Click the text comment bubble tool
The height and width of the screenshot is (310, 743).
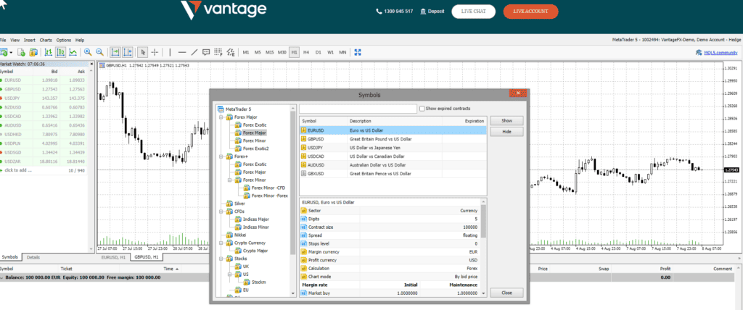(207, 52)
